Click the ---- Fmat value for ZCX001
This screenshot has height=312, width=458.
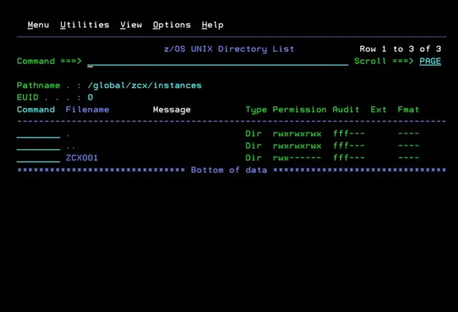pos(408,158)
